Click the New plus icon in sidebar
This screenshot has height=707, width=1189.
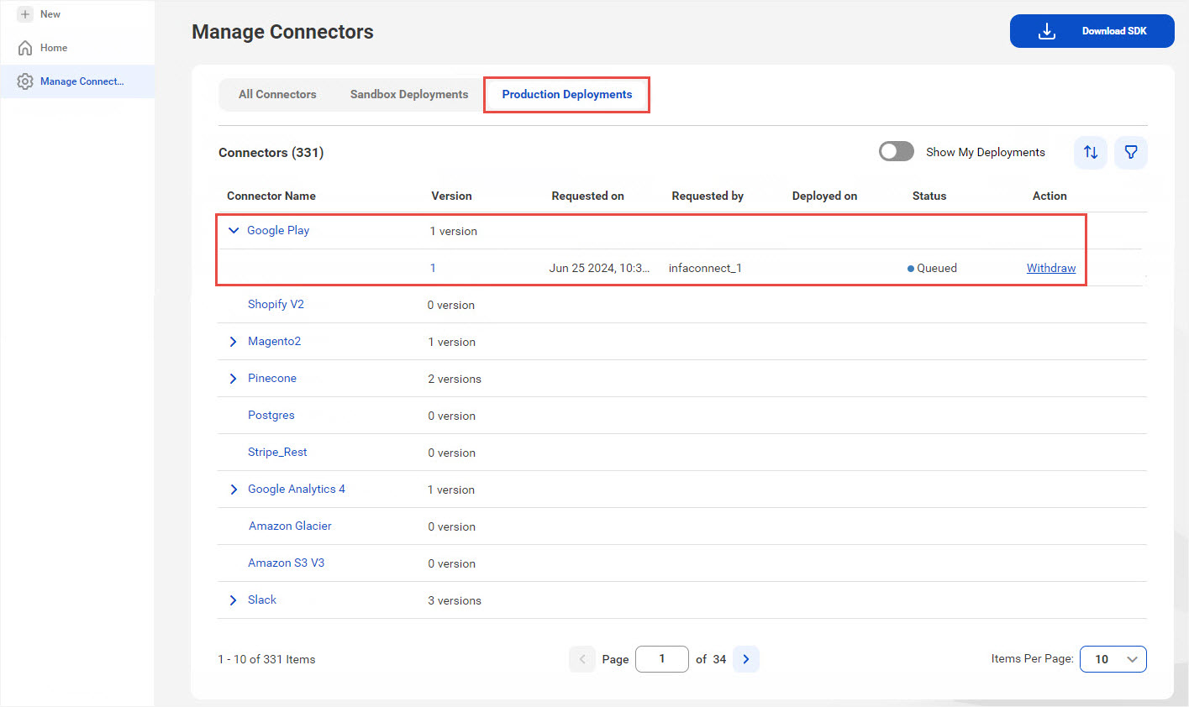click(25, 14)
